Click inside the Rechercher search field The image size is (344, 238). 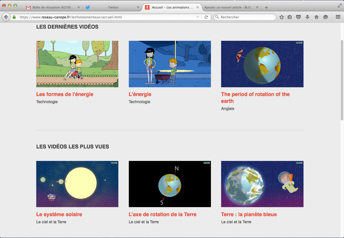click(x=246, y=17)
